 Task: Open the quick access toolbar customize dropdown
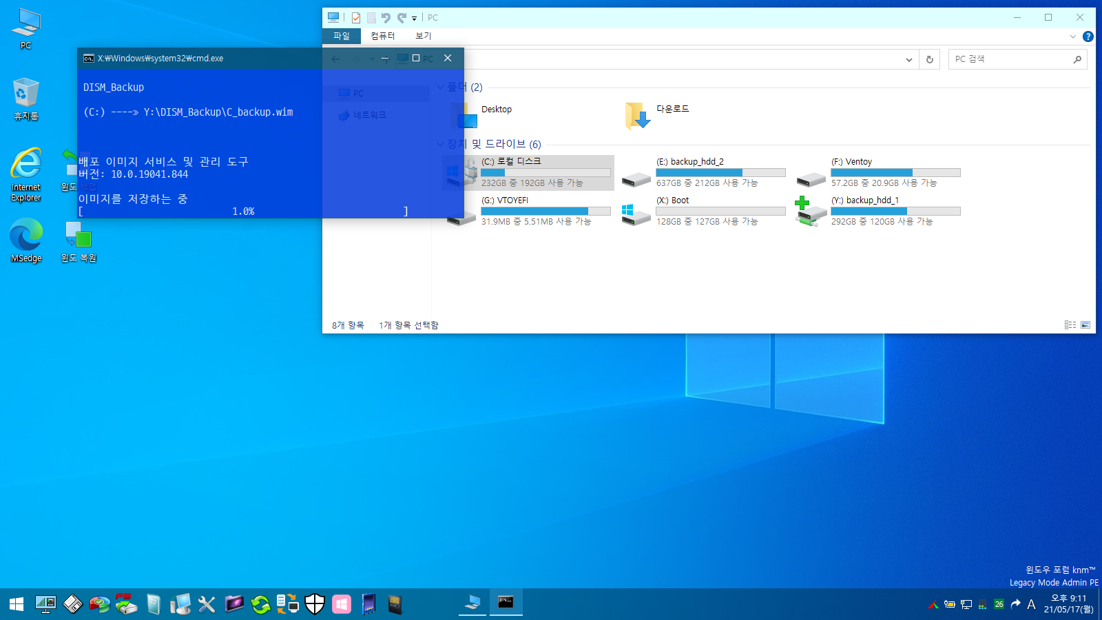point(414,19)
